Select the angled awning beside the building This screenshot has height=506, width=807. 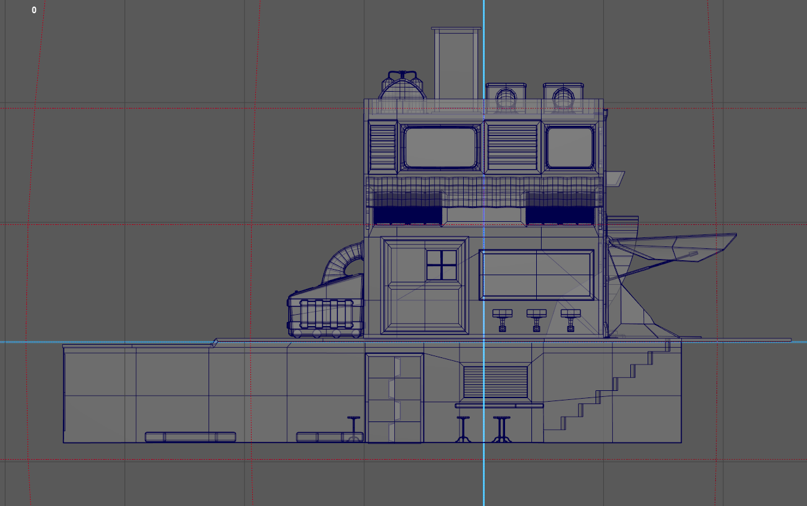pyautogui.click(x=673, y=249)
